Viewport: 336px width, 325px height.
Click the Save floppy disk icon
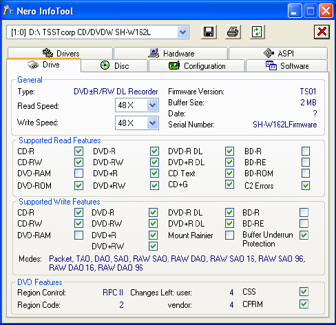(x=209, y=32)
